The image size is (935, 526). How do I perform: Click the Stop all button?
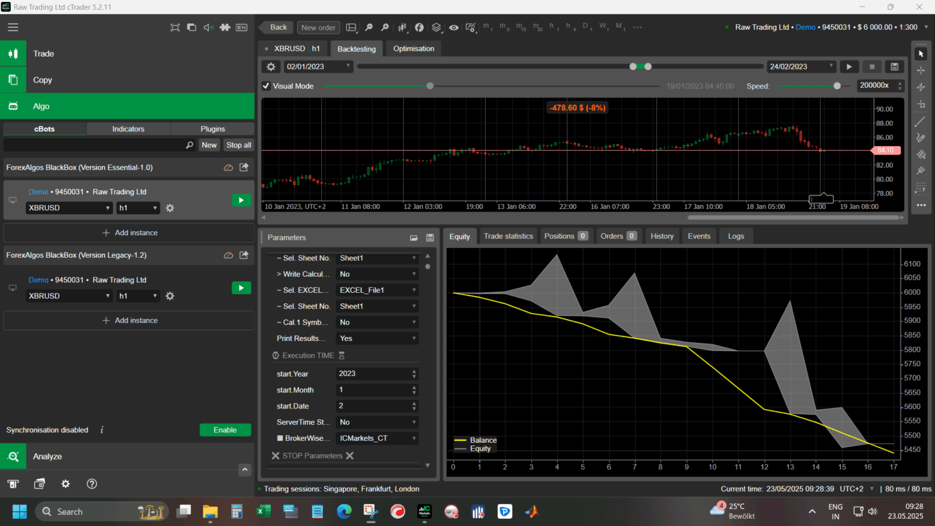tap(238, 145)
